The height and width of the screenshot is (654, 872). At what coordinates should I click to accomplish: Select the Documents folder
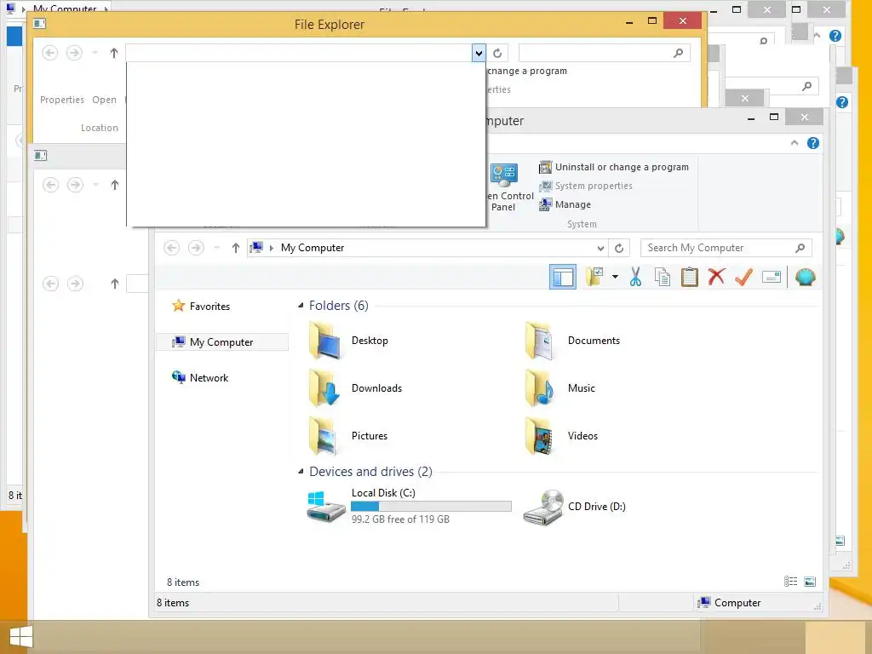[x=571, y=341]
